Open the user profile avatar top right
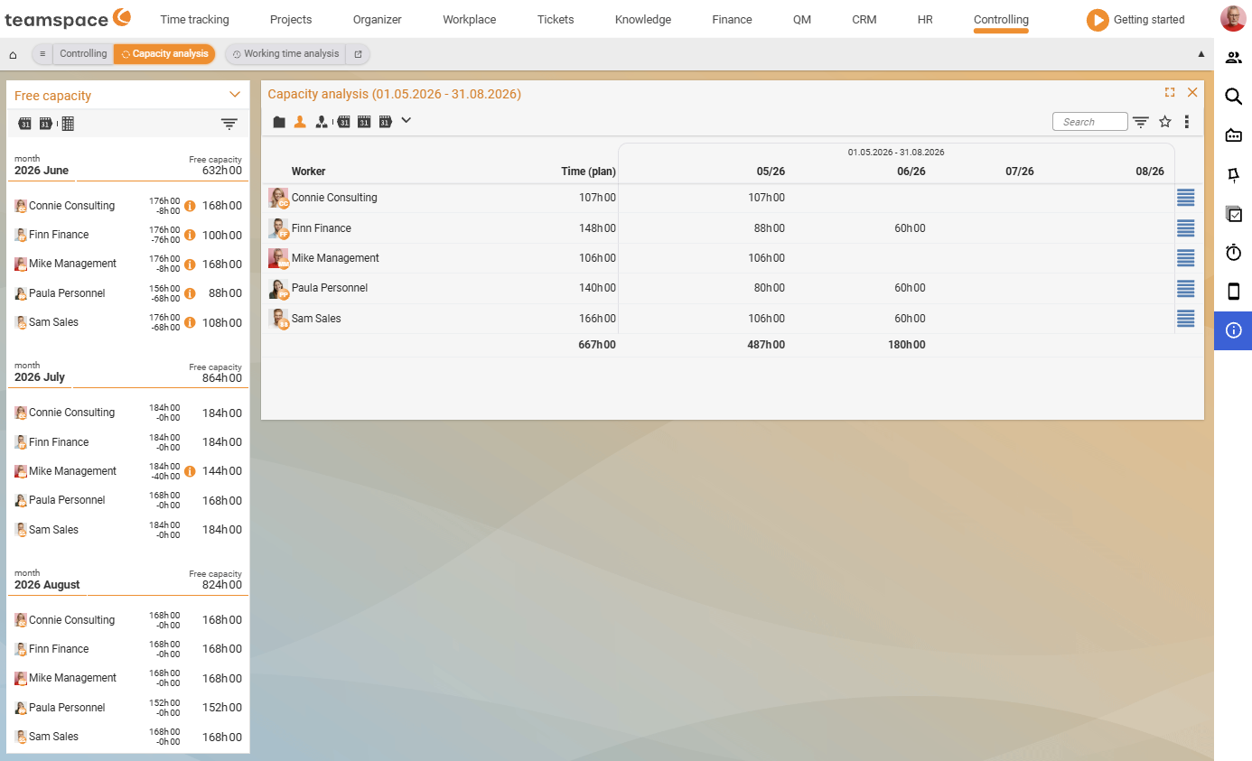 tap(1232, 19)
